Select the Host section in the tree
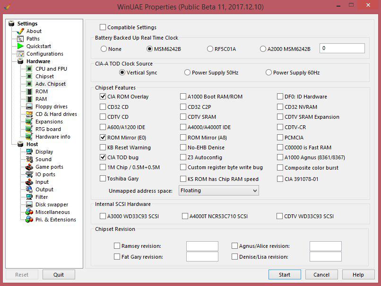This screenshot has width=381, height=286. click(32, 144)
